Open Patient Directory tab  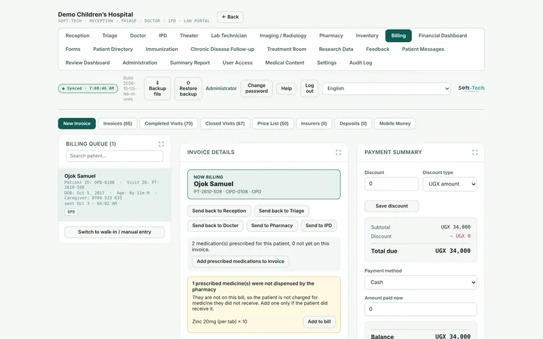113,49
